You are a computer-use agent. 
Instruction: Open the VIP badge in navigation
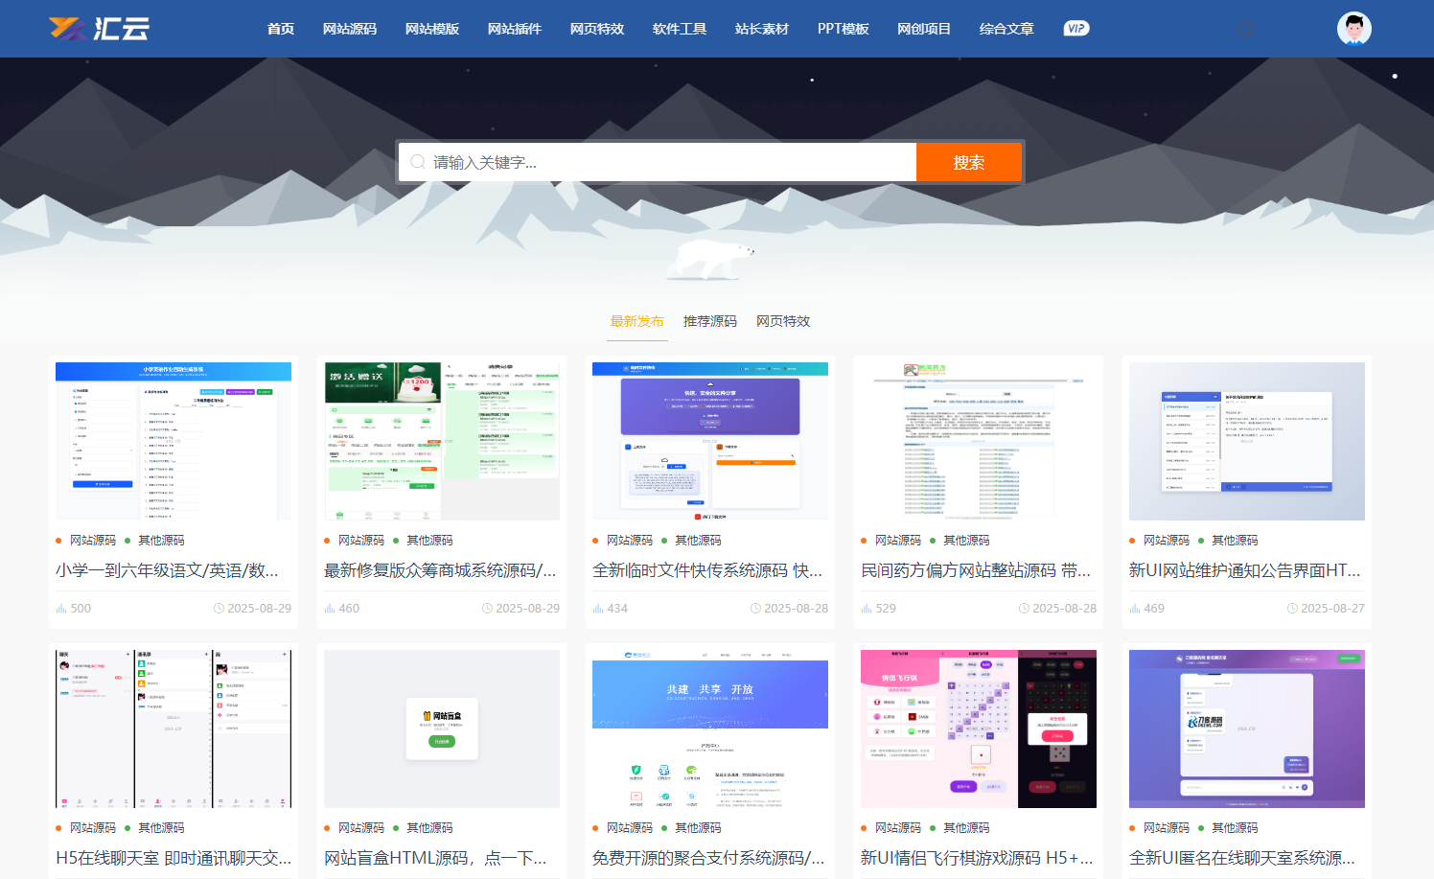click(x=1075, y=29)
